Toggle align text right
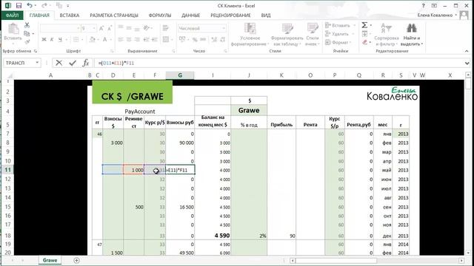The image size is (474, 266). pos(137,39)
